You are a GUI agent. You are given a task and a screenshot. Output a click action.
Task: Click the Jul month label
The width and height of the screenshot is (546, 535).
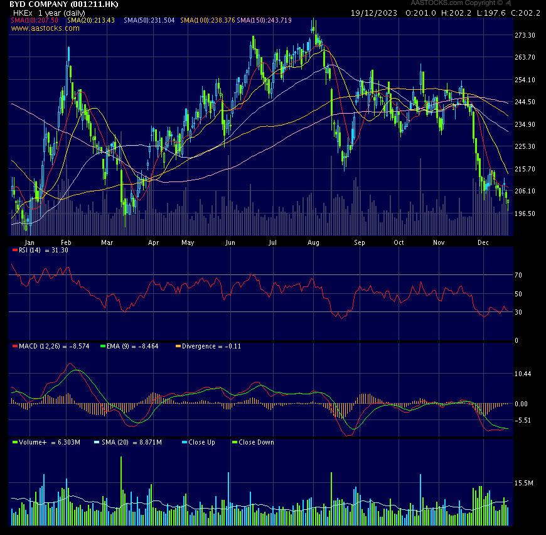272,242
